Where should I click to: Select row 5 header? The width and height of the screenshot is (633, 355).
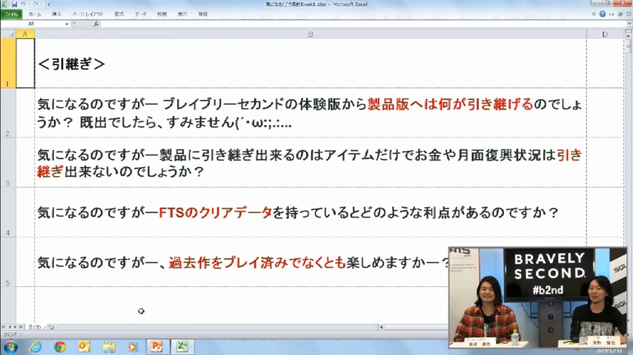(8, 262)
